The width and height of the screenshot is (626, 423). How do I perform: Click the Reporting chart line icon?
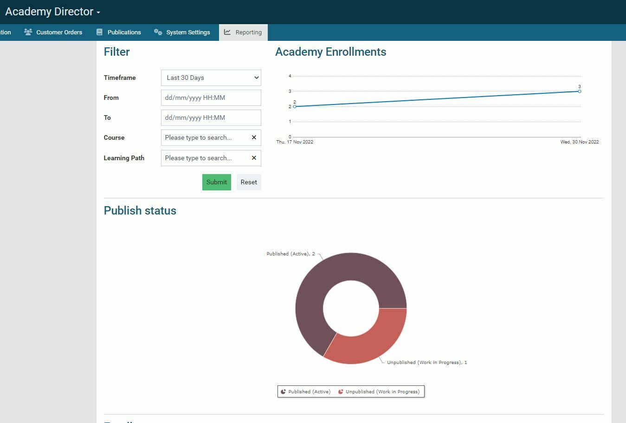(x=227, y=32)
